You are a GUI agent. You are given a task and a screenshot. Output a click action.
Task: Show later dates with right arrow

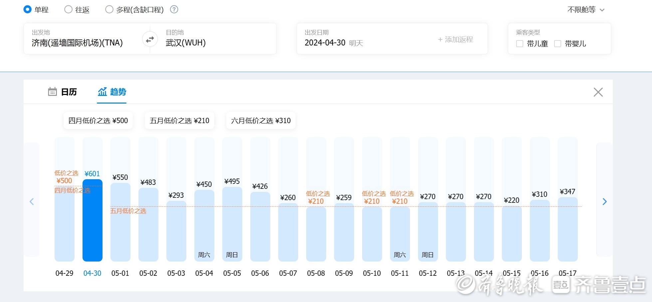604,201
